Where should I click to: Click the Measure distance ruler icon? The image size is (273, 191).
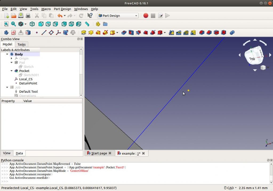[x=87, y=24]
